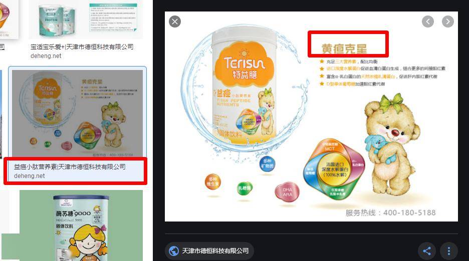The width and height of the screenshot is (469, 261).
Task: Advance to the next image with right arrow
Action: 448,21
